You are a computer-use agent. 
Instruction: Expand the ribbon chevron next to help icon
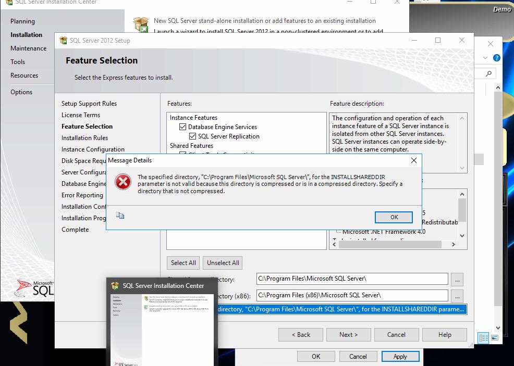(x=485, y=58)
